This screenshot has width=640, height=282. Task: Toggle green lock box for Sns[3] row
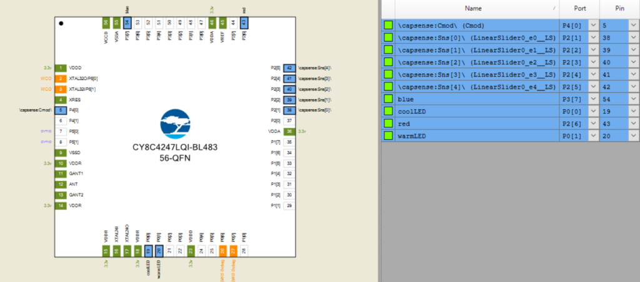coord(388,74)
